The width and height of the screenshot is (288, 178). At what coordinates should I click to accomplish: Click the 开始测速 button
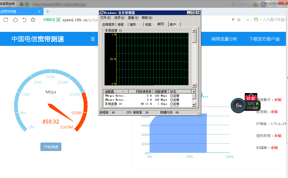(51, 147)
